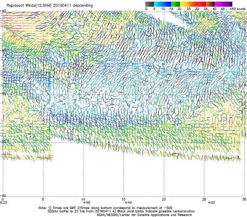Click the gray 0-5 knots color bar segment
Image resolution: width=247 pixels, height=217 pixels.
click(x=150, y=4)
